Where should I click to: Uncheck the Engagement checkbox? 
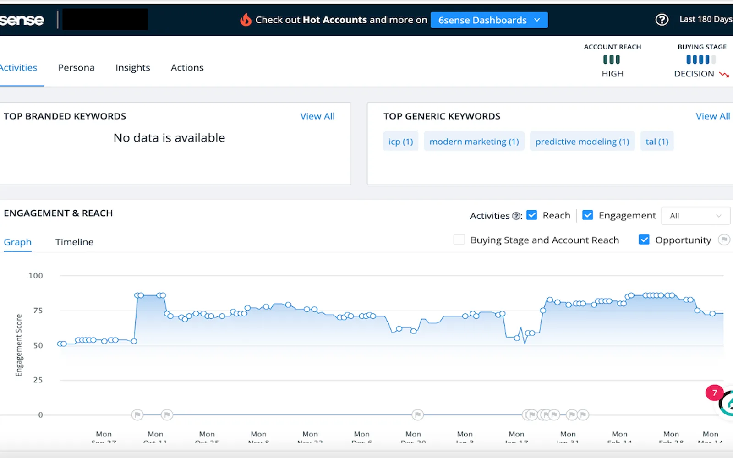[588, 215]
